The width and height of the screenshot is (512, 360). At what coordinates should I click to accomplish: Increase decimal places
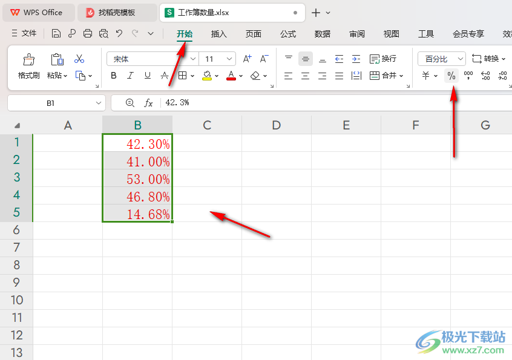pos(485,76)
